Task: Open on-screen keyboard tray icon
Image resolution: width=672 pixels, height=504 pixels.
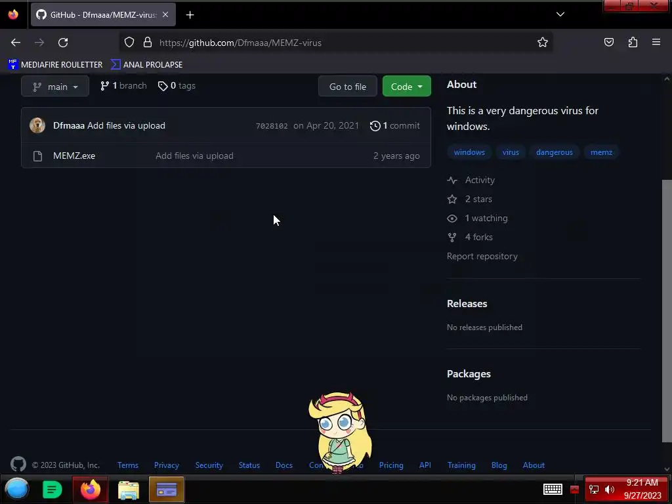Action: click(553, 489)
